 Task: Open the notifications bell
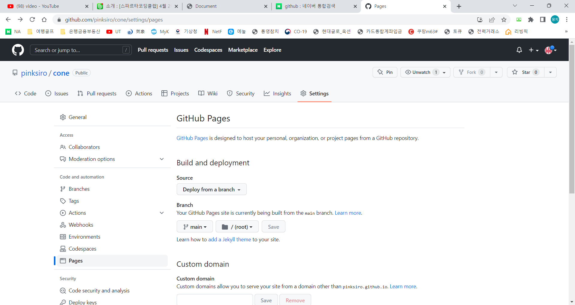tap(519, 50)
